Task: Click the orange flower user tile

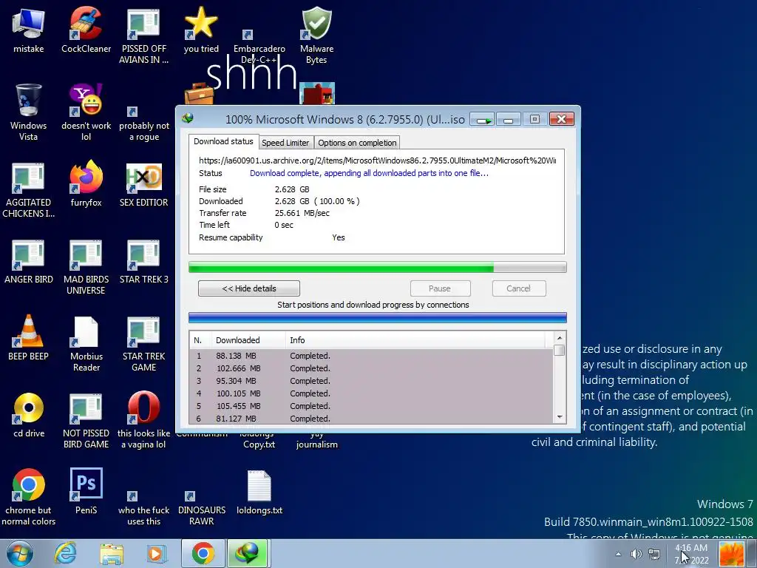Action: click(731, 554)
